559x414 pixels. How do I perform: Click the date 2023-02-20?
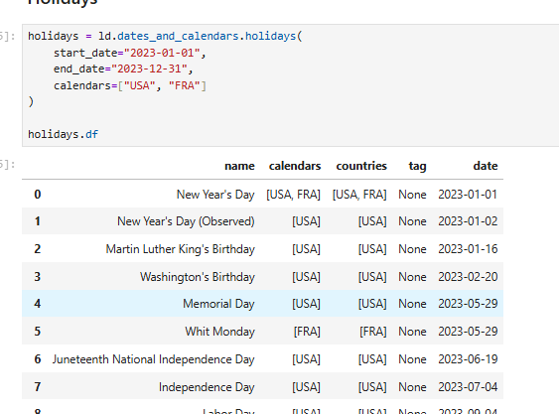(x=468, y=277)
